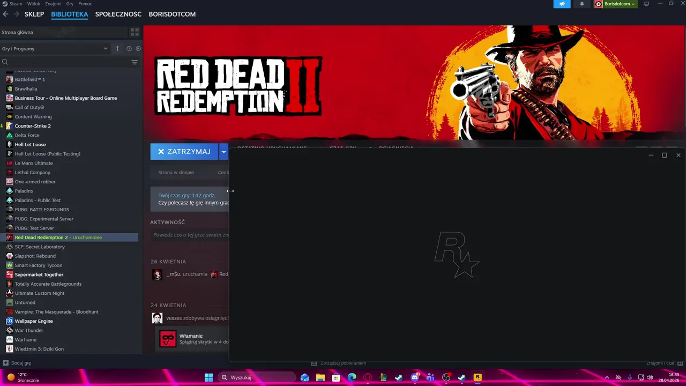The width and height of the screenshot is (686, 386).
Task: Select Lethal Company in the library
Action: coord(33,172)
